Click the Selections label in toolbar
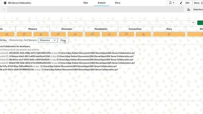Viewport: 203px width, 114px height. 198,9
